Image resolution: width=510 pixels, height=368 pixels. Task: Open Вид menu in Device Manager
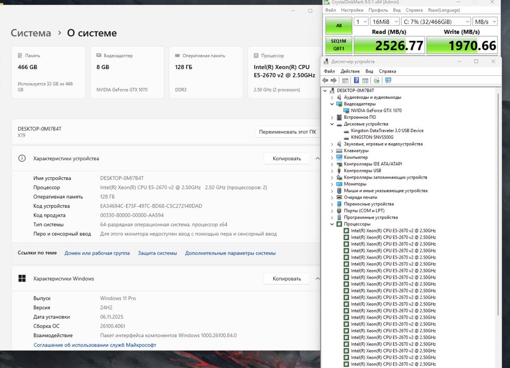369,71
